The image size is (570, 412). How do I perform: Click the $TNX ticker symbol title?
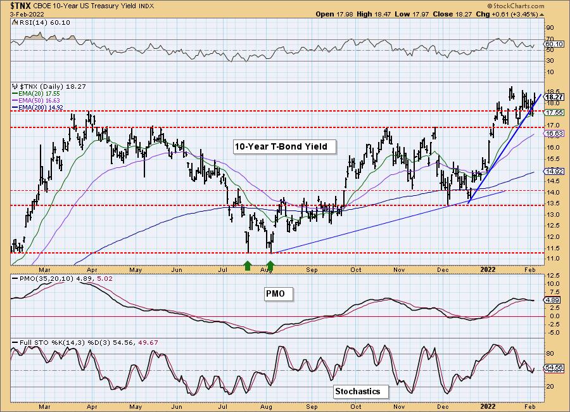click(20, 6)
